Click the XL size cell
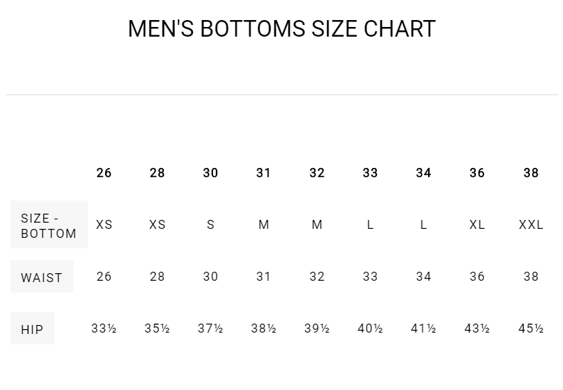This screenshot has width=563, height=390. pos(477,225)
